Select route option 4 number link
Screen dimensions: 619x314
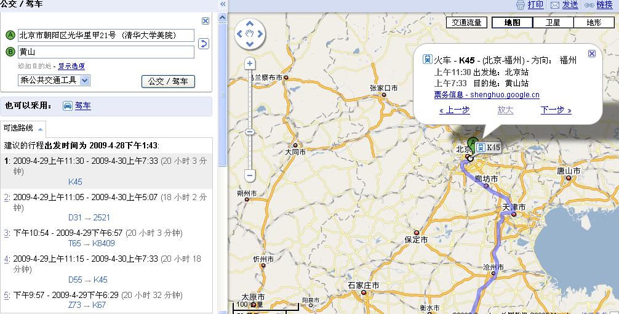[6, 259]
